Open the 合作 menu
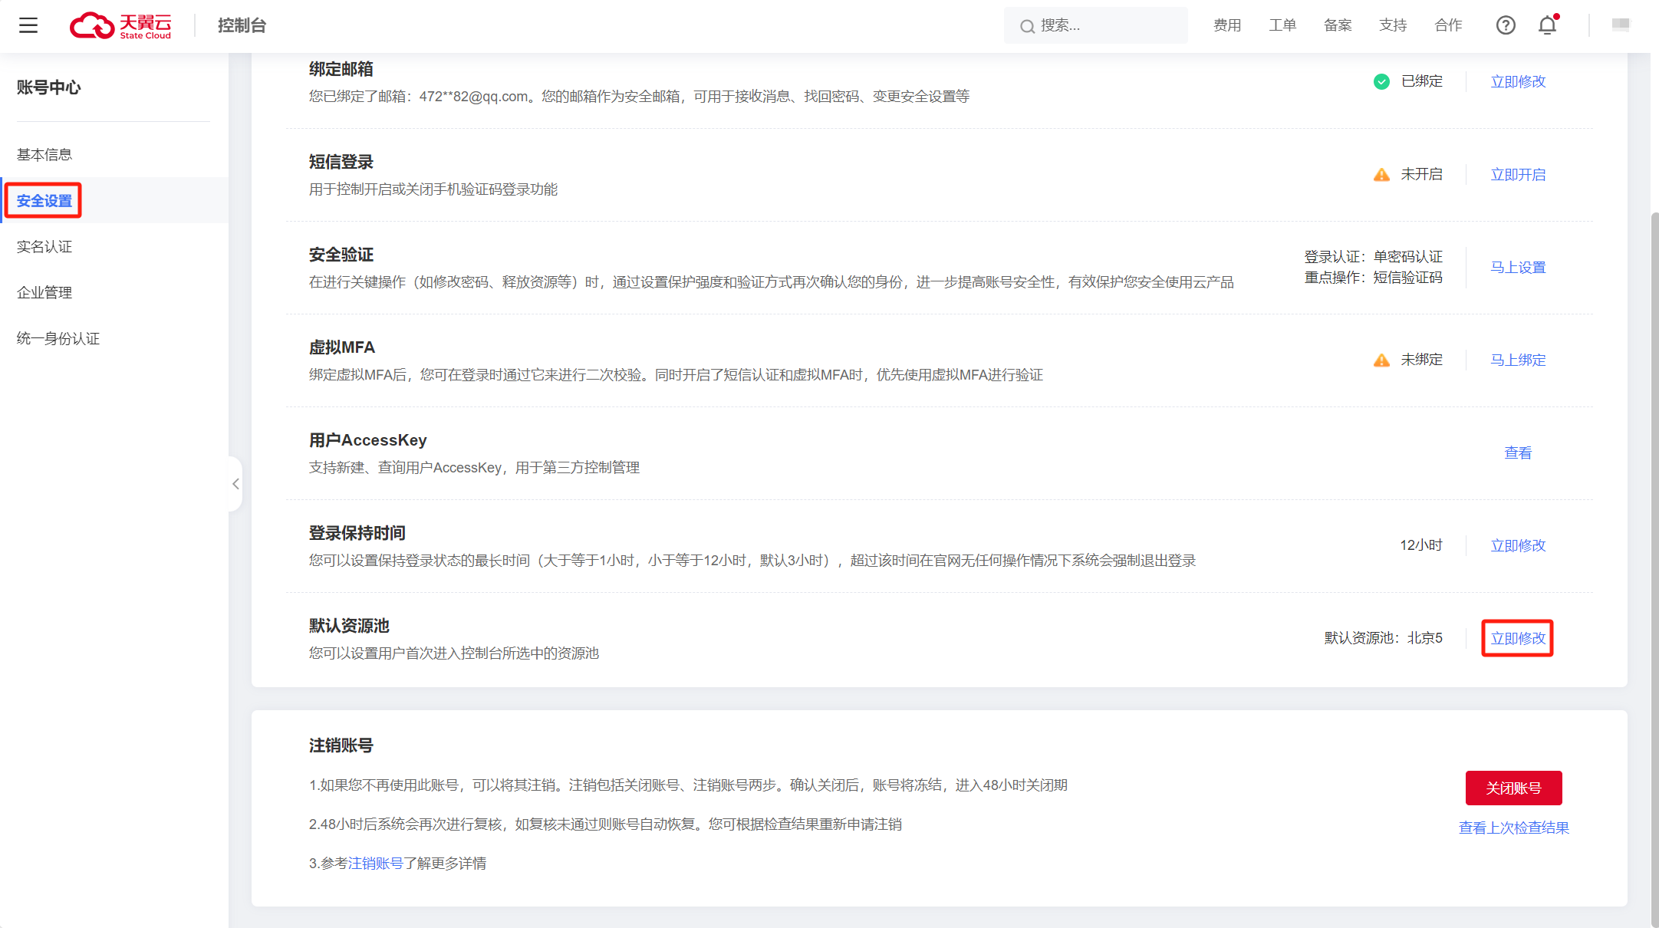Image resolution: width=1659 pixels, height=928 pixels. pyautogui.click(x=1448, y=25)
